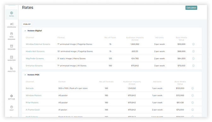The width and height of the screenshot is (212, 122).
Task: Open Media Wall Screens channel link
Action: click(x=35, y=51)
